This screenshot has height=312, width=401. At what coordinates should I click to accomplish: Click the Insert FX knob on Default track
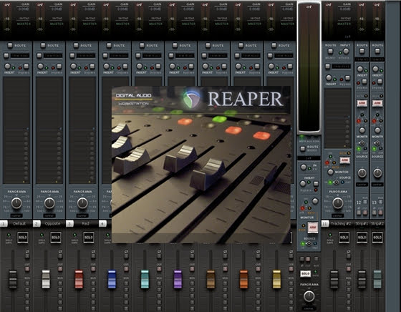7,67
